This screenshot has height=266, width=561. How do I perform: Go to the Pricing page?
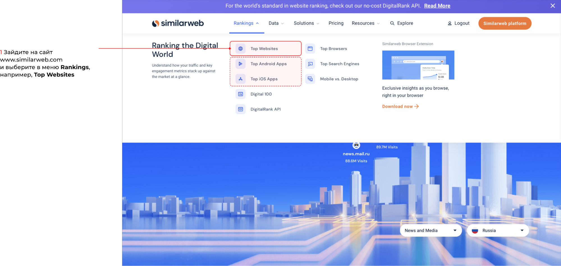pos(336,23)
